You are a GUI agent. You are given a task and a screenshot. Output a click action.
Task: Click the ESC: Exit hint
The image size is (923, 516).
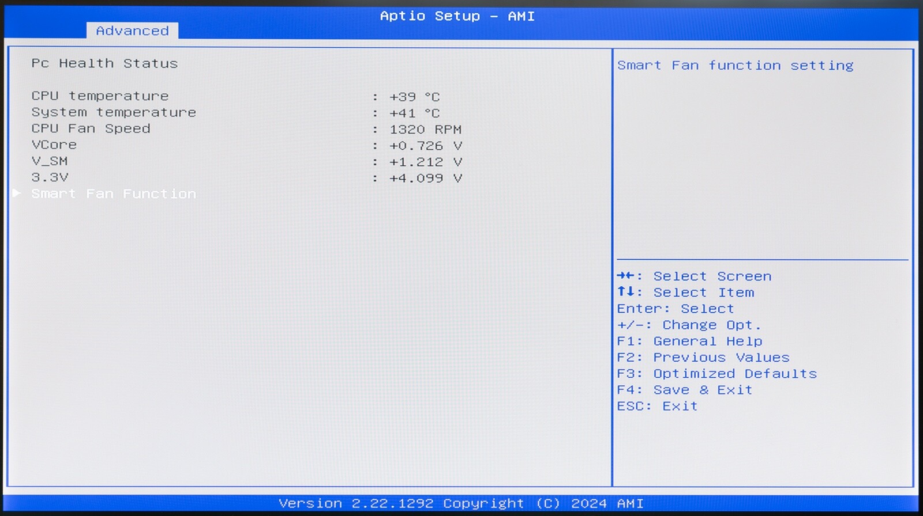657,406
